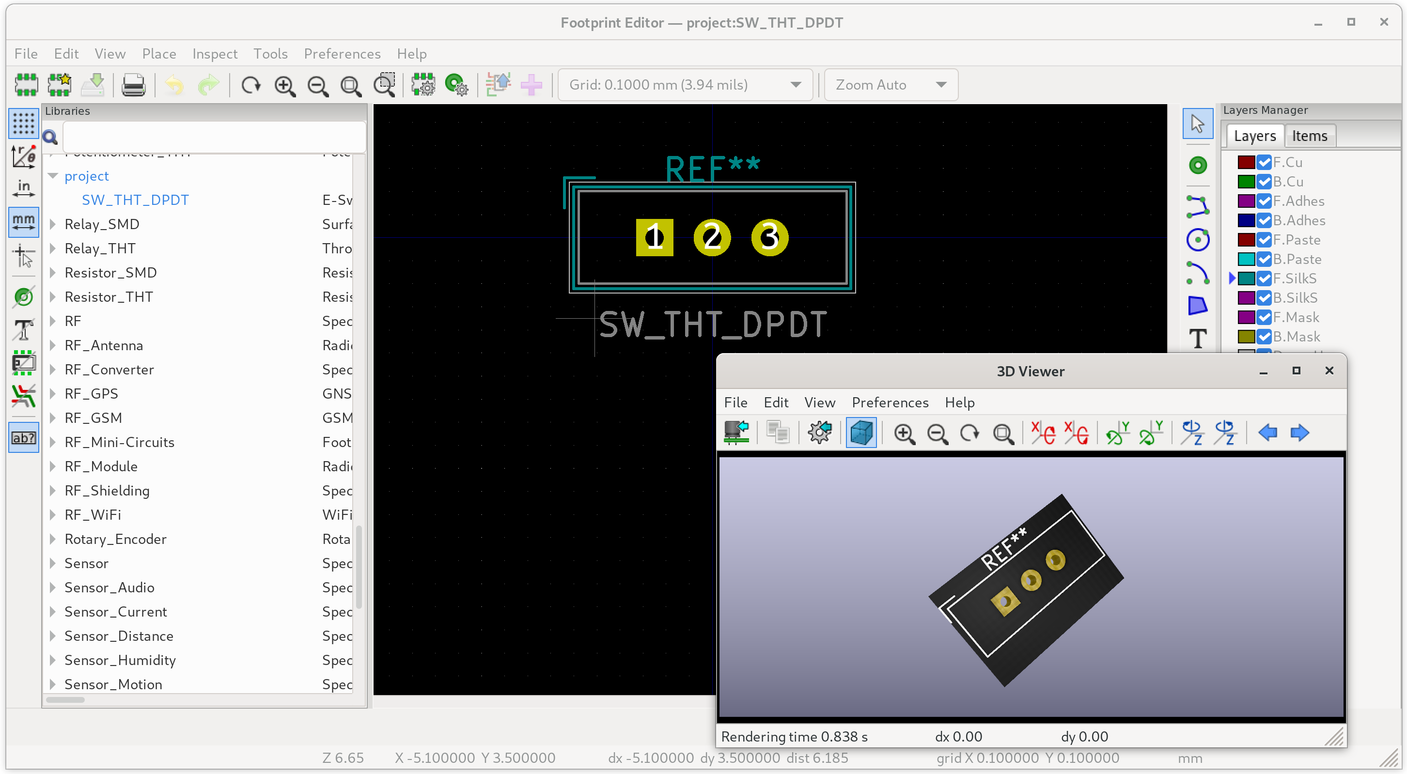Click the 3D Viewer orthographic cube icon
This screenshot has width=1407, height=774.
coord(861,433)
